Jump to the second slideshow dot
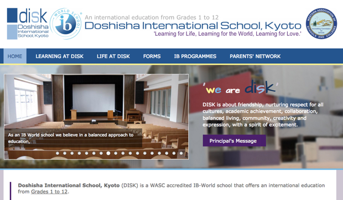Screen dimensions: 343x200 click(65, 153)
